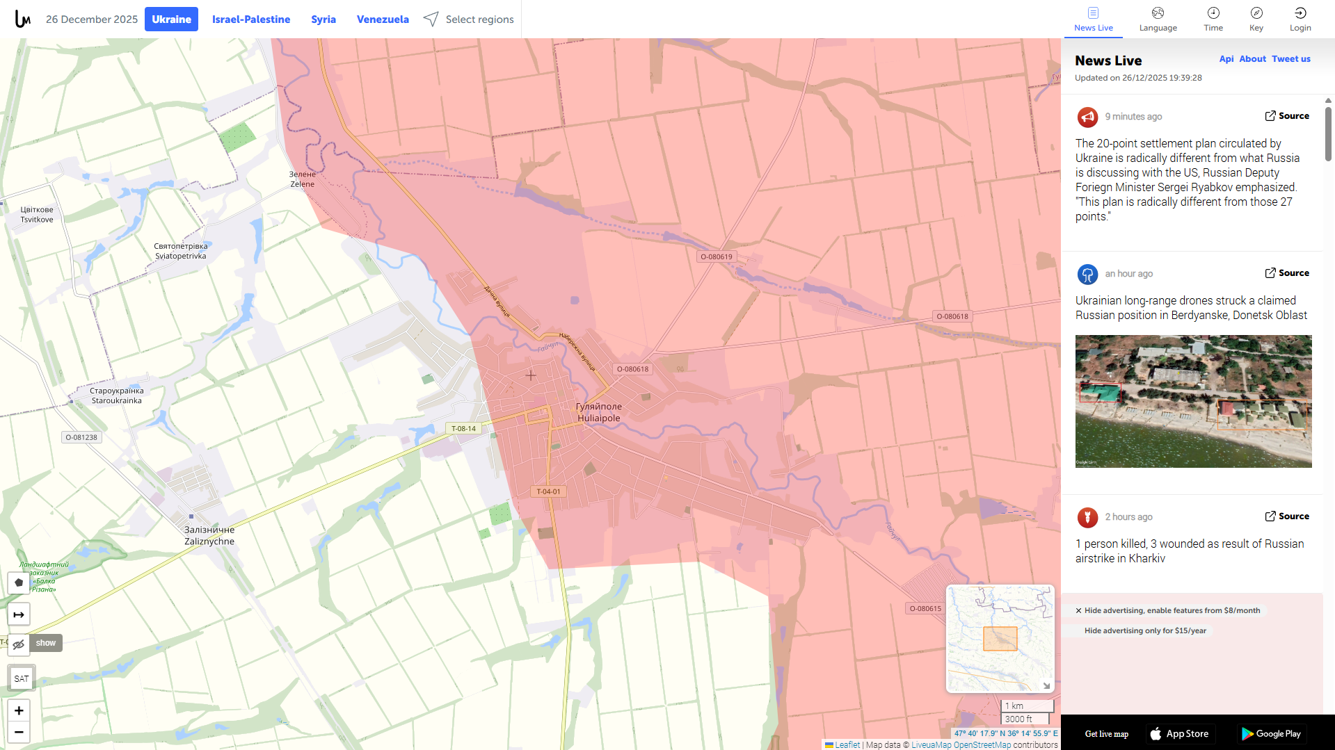1335x750 pixels.
Task: Open Source for the hour-ago drone post
Action: tap(1287, 273)
